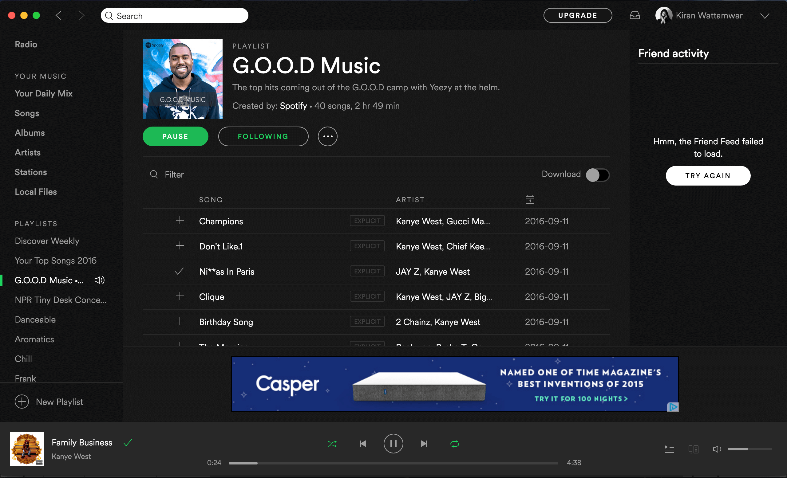Open Kiran Wattamwar profile avatar
The image size is (787, 478).
coord(663,15)
